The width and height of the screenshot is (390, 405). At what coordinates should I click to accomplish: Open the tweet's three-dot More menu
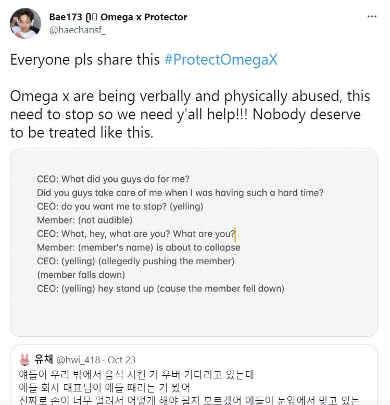(x=371, y=17)
